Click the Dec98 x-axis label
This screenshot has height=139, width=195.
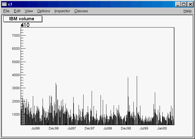126,128
